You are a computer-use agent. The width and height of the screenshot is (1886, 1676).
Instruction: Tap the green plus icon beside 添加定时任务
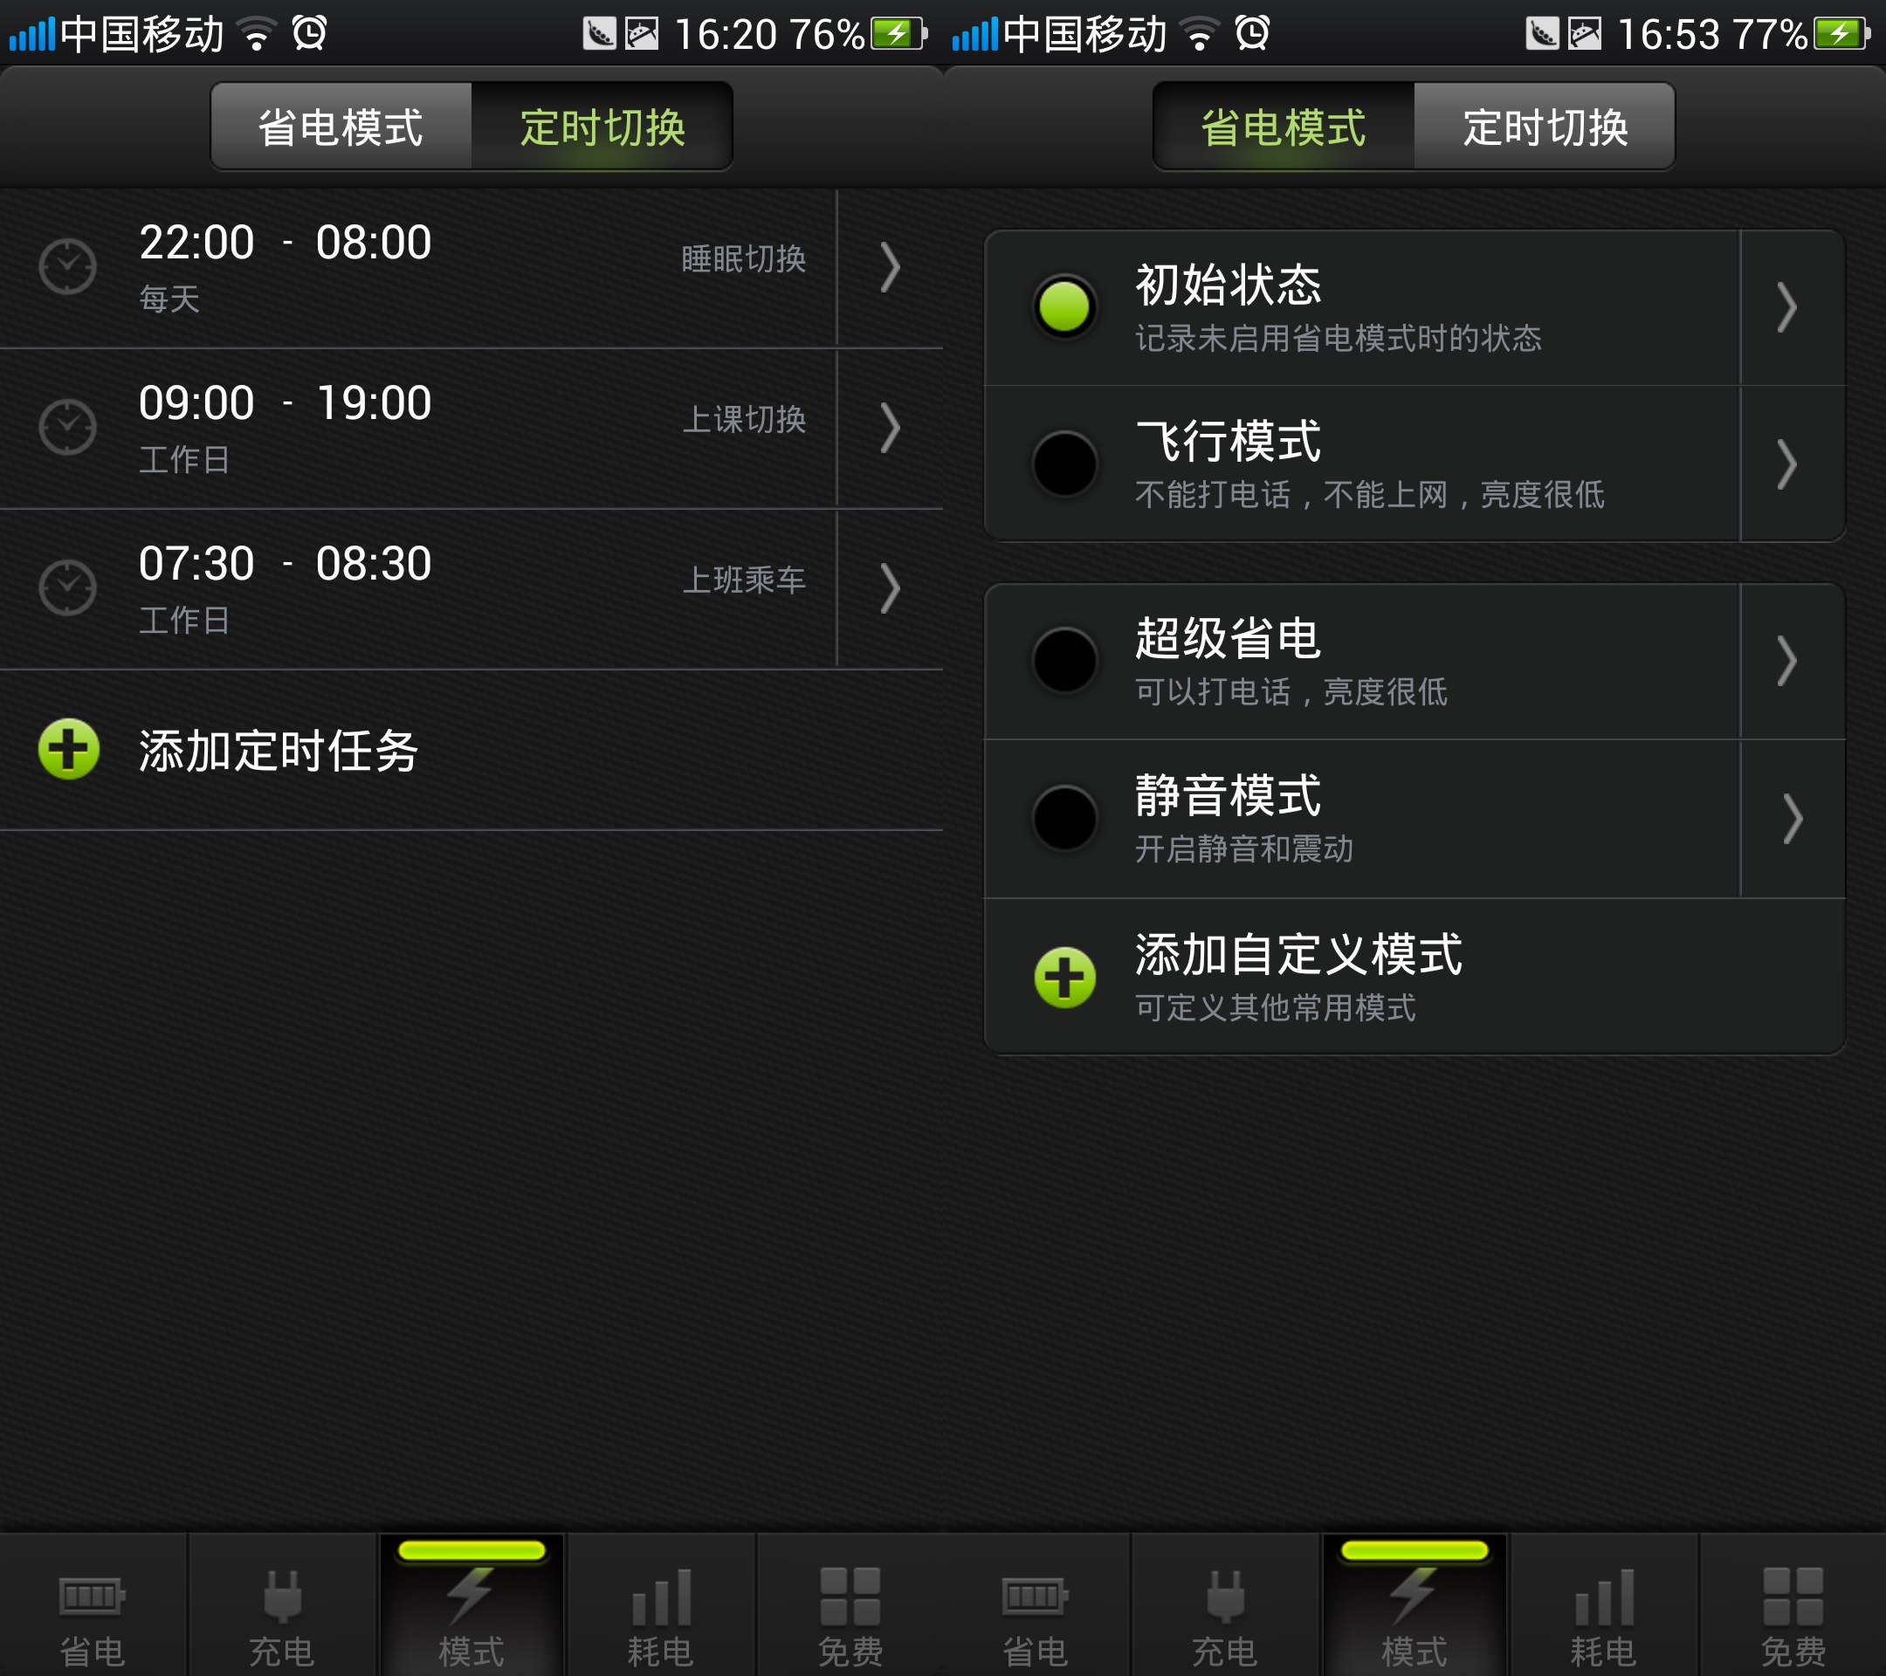tap(69, 749)
